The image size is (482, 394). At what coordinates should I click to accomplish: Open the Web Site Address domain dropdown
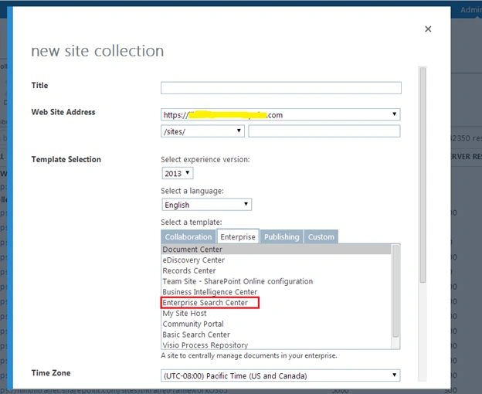[280, 114]
